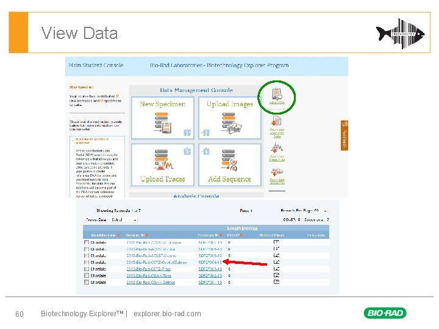Image resolution: width=439 pixels, height=329 pixels.
Task: Click puzzle-piece icon in New Specimen tile
Action: [187, 133]
